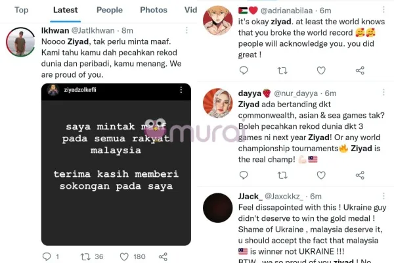Screen dimensions: 394x263
Task: Like Ikhwan's tweet with 180 likes
Action: coord(124,256)
